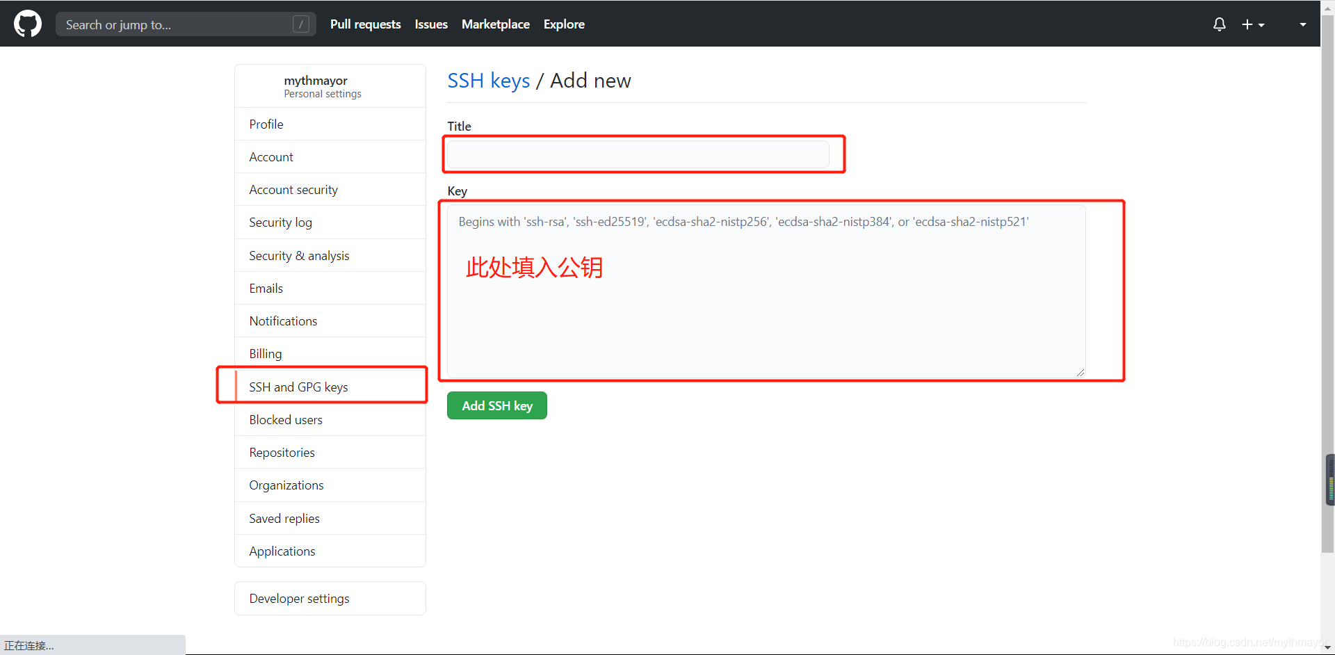
Task: Open the user avatar dropdown menu
Action: [1302, 24]
